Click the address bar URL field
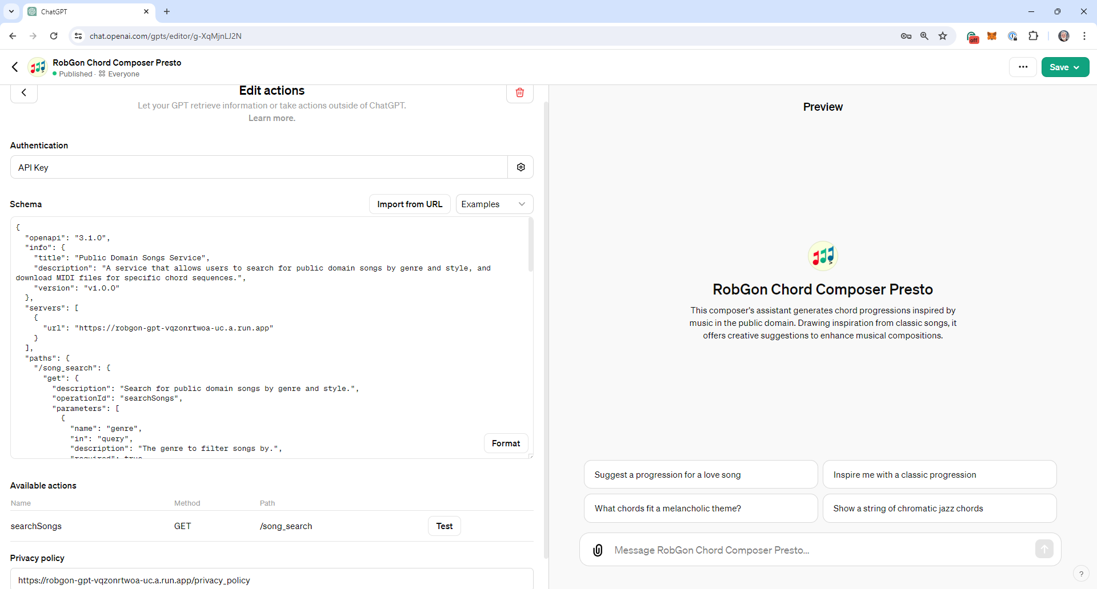Screen dimensions: 1097x589 click(491, 36)
